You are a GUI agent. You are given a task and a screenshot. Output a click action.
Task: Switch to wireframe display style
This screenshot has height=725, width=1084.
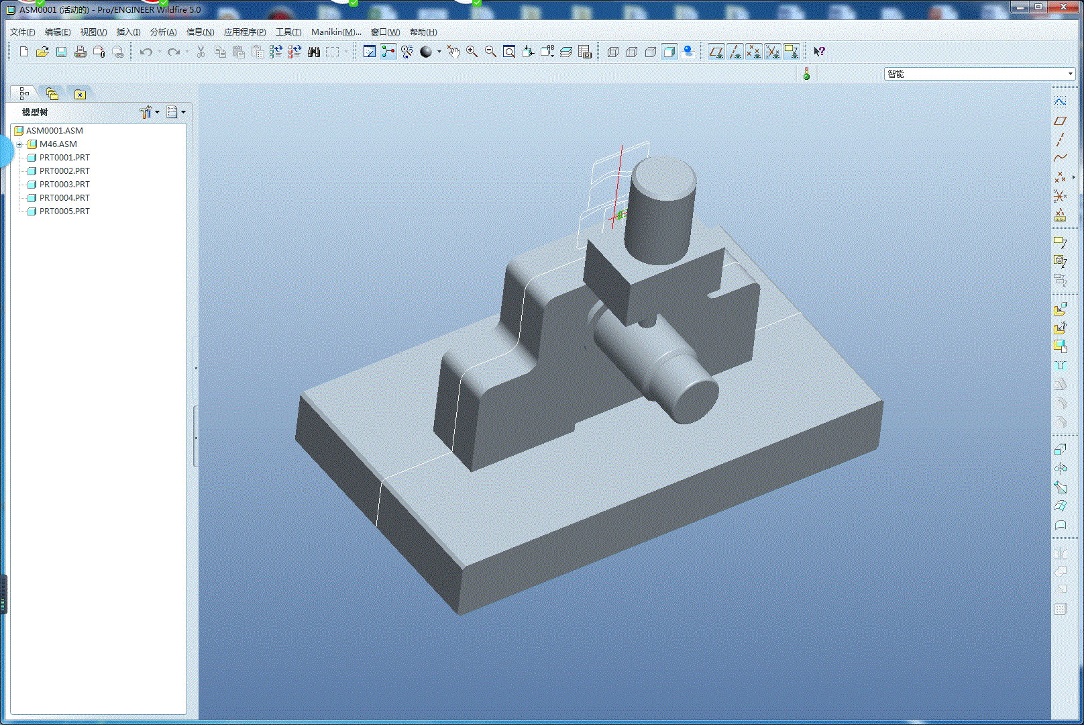pyautogui.click(x=612, y=52)
